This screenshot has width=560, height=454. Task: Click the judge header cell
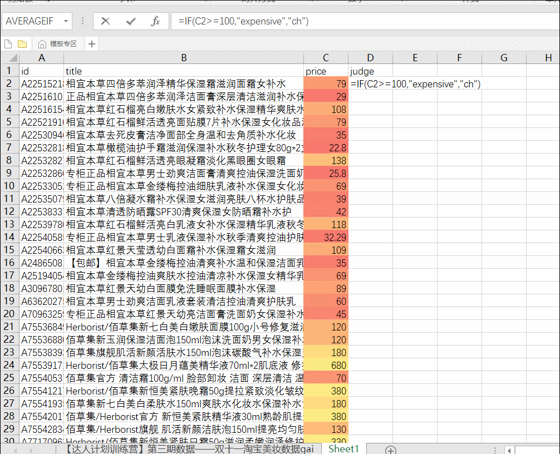tap(370, 71)
